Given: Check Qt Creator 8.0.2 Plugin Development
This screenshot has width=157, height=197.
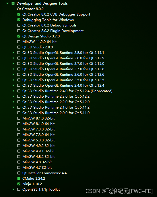Looking at the screenshot, I should click(19, 31).
